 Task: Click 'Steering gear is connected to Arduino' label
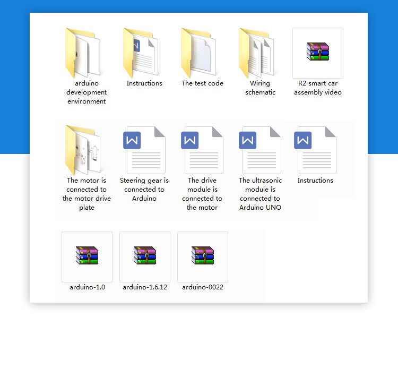tap(144, 189)
